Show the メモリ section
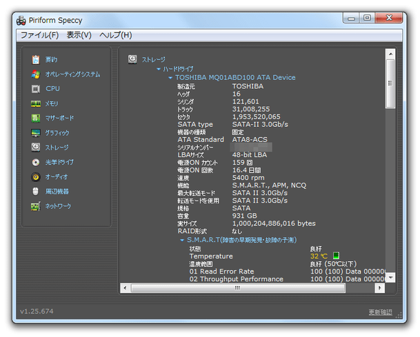 pos(52,103)
